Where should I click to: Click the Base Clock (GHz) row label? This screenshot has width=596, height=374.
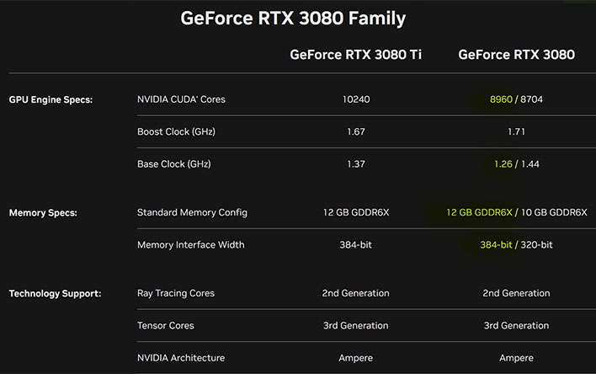tap(174, 164)
